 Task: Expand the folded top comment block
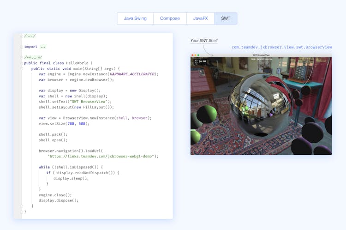[x=21, y=36]
